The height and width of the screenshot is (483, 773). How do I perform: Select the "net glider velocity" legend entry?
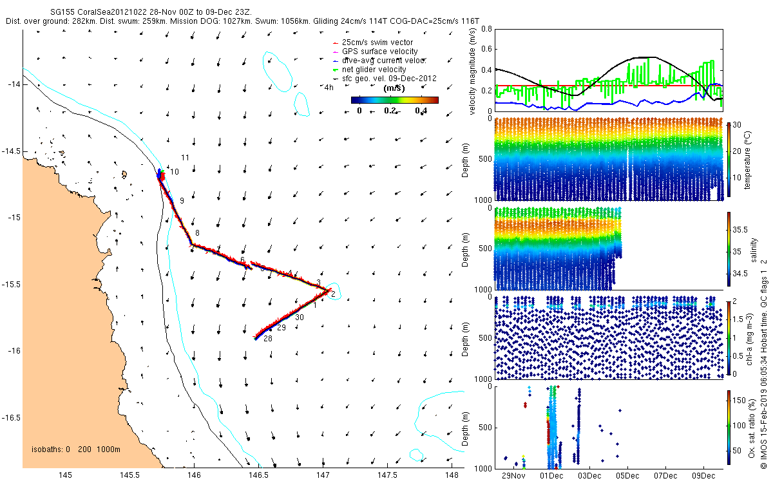pyautogui.click(x=368, y=70)
